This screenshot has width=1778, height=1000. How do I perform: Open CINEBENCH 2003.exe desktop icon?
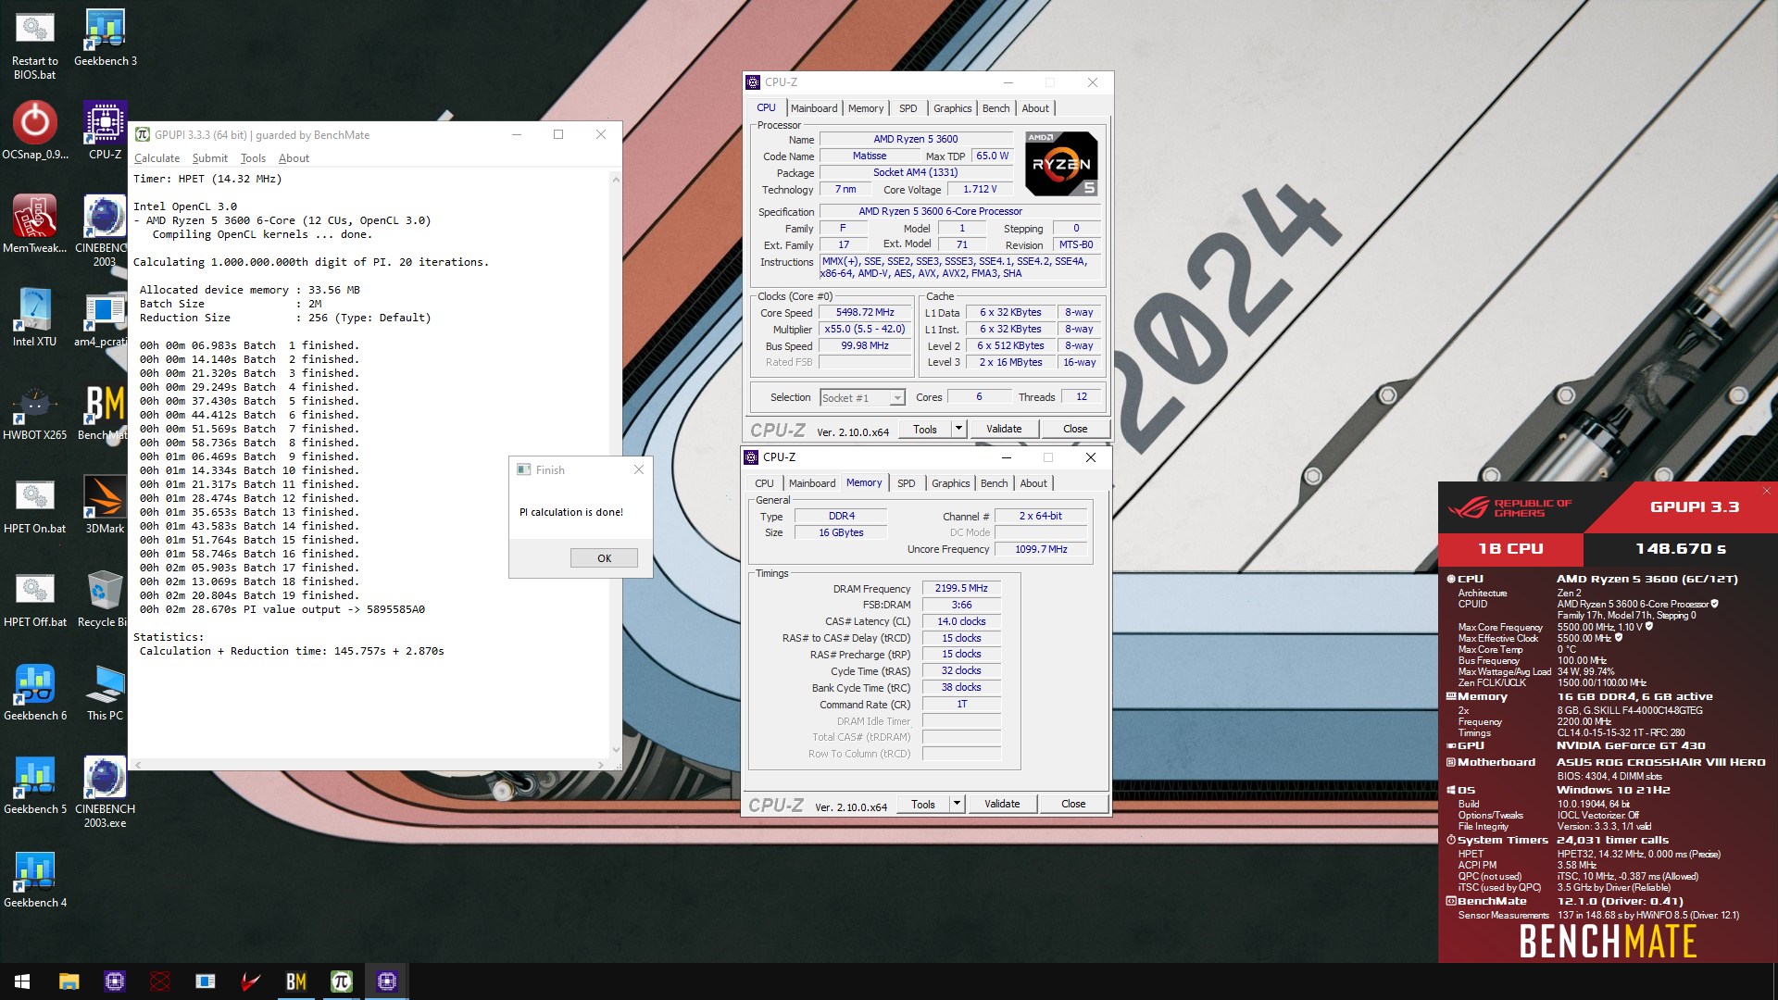point(105,792)
